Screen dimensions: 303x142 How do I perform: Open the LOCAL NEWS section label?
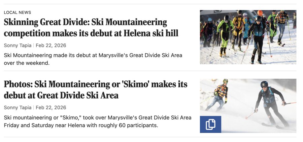tap(18, 12)
